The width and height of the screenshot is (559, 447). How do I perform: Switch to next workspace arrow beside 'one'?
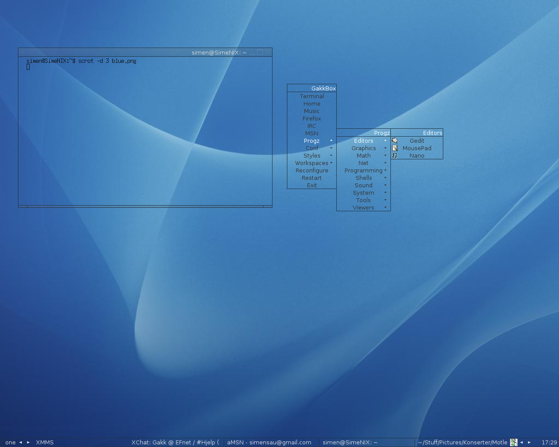(x=28, y=442)
